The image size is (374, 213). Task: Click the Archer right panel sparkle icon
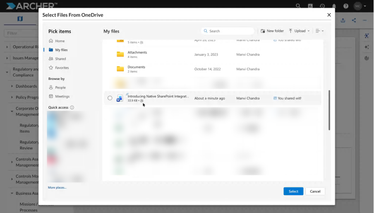(367, 47)
